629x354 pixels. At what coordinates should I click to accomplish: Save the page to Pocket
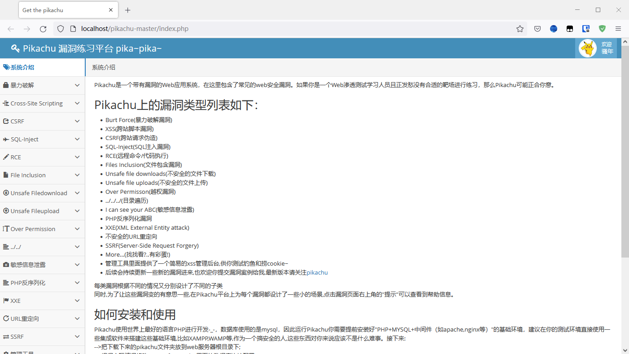tap(537, 28)
